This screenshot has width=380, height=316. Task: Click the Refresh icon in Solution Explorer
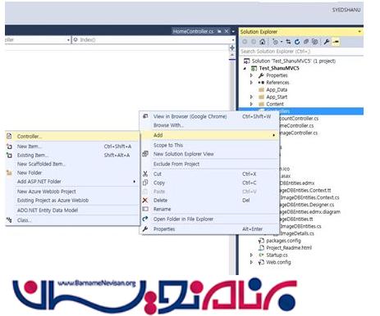point(297,42)
